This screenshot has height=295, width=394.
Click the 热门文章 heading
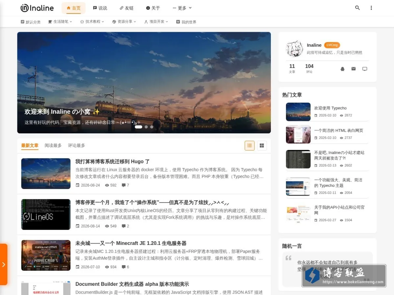pyautogui.click(x=292, y=95)
